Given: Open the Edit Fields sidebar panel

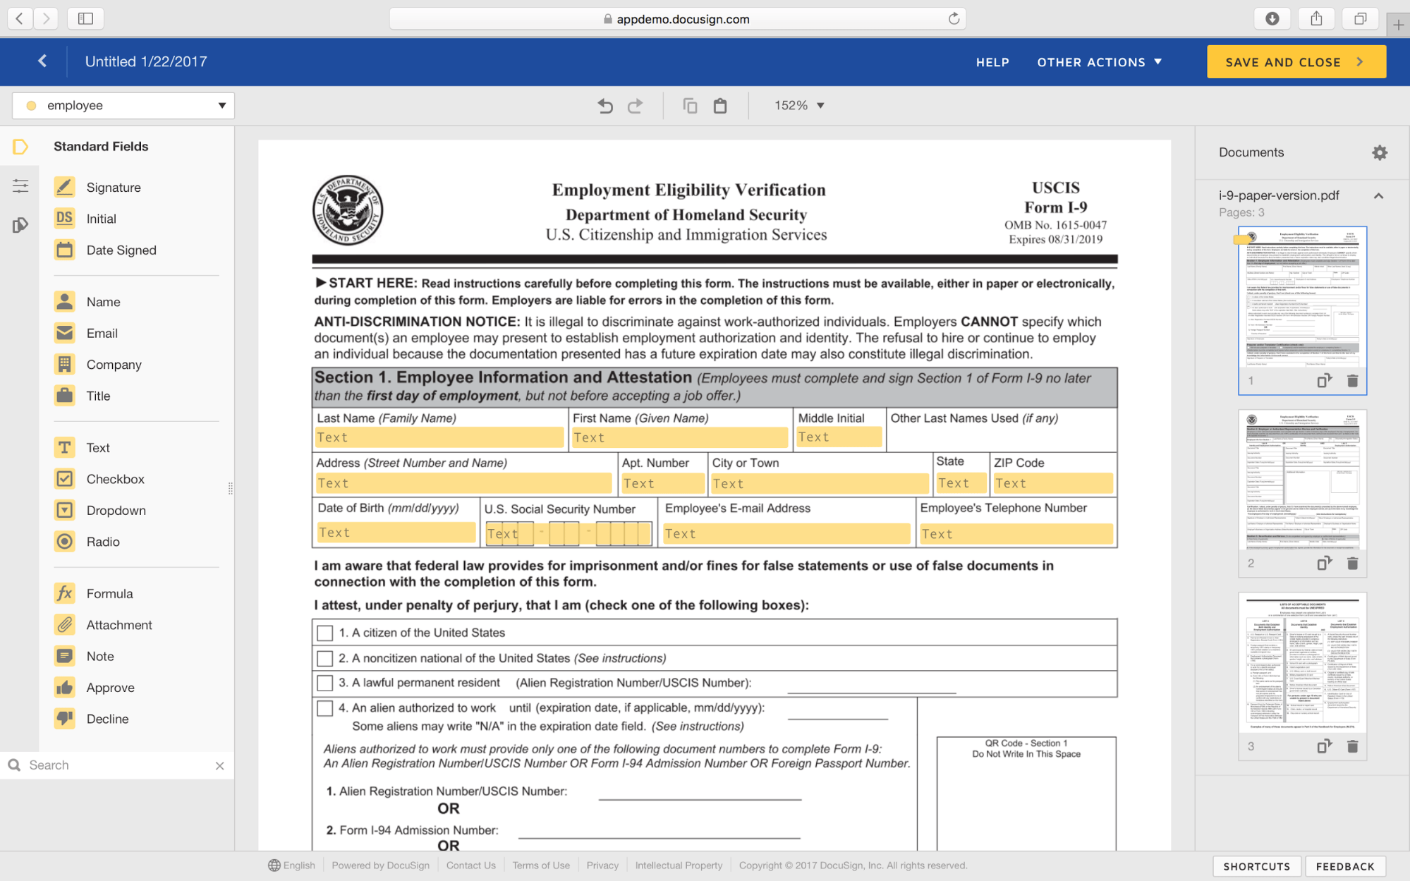Looking at the screenshot, I should pos(20,185).
